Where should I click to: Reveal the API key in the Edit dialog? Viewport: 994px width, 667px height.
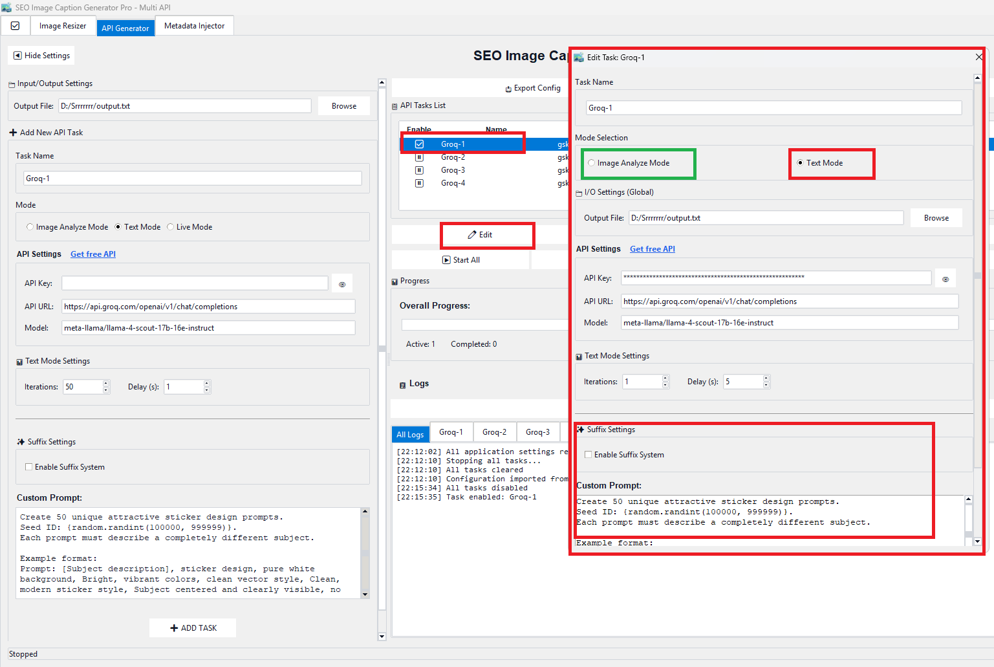coord(945,278)
